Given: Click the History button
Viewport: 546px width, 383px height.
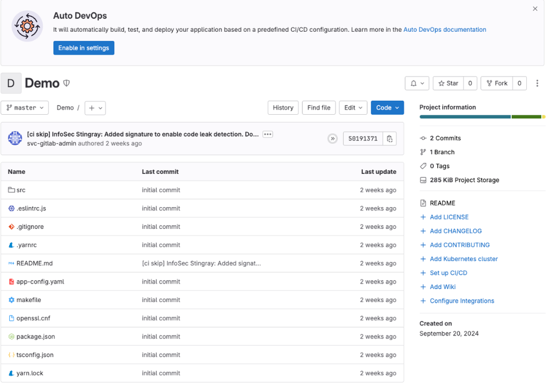Looking at the screenshot, I should tap(283, 108).
